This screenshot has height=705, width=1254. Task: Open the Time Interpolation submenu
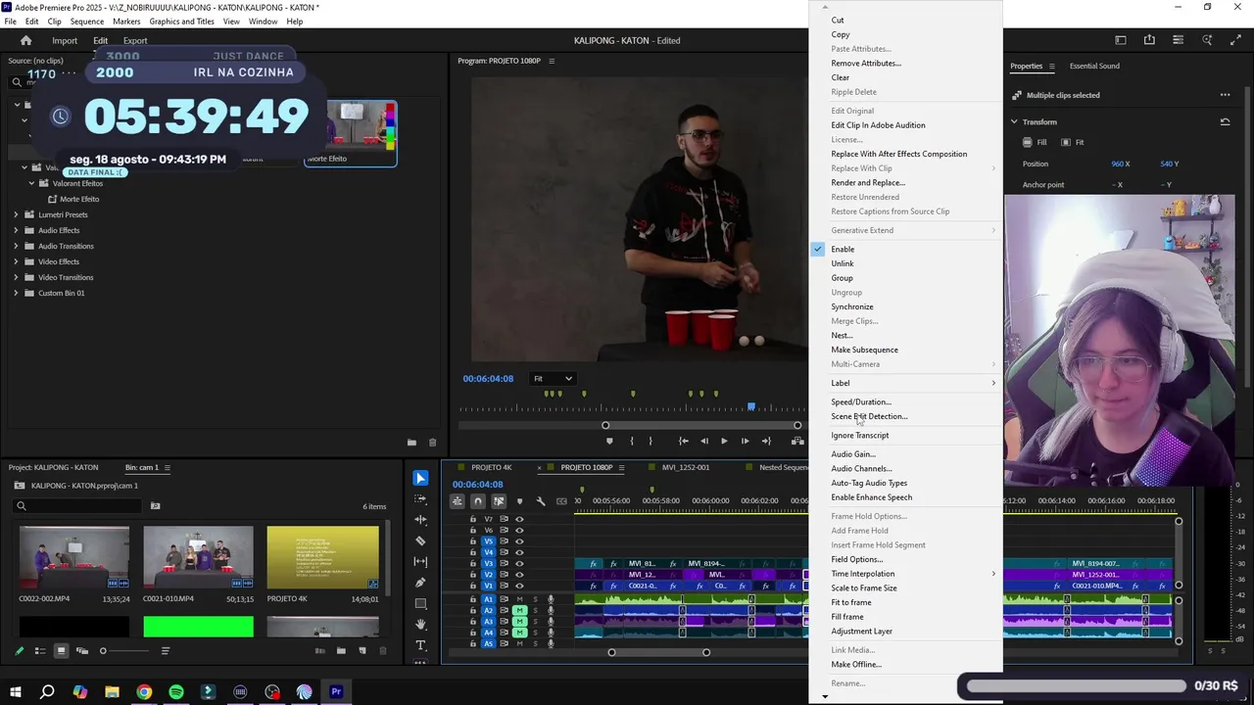[x=906, y=574]
